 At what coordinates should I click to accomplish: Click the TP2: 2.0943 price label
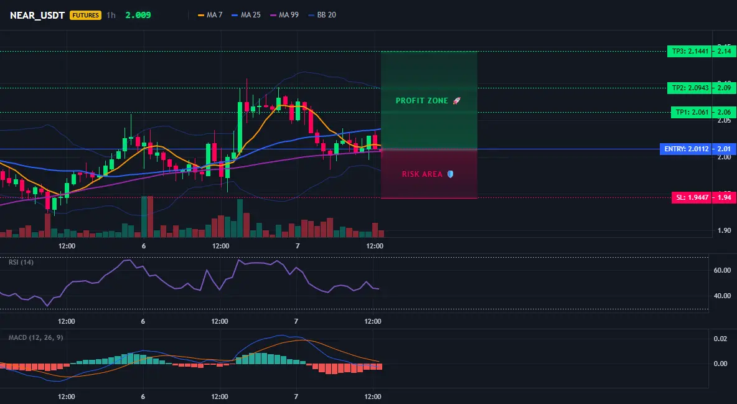[x=690, y=88]
